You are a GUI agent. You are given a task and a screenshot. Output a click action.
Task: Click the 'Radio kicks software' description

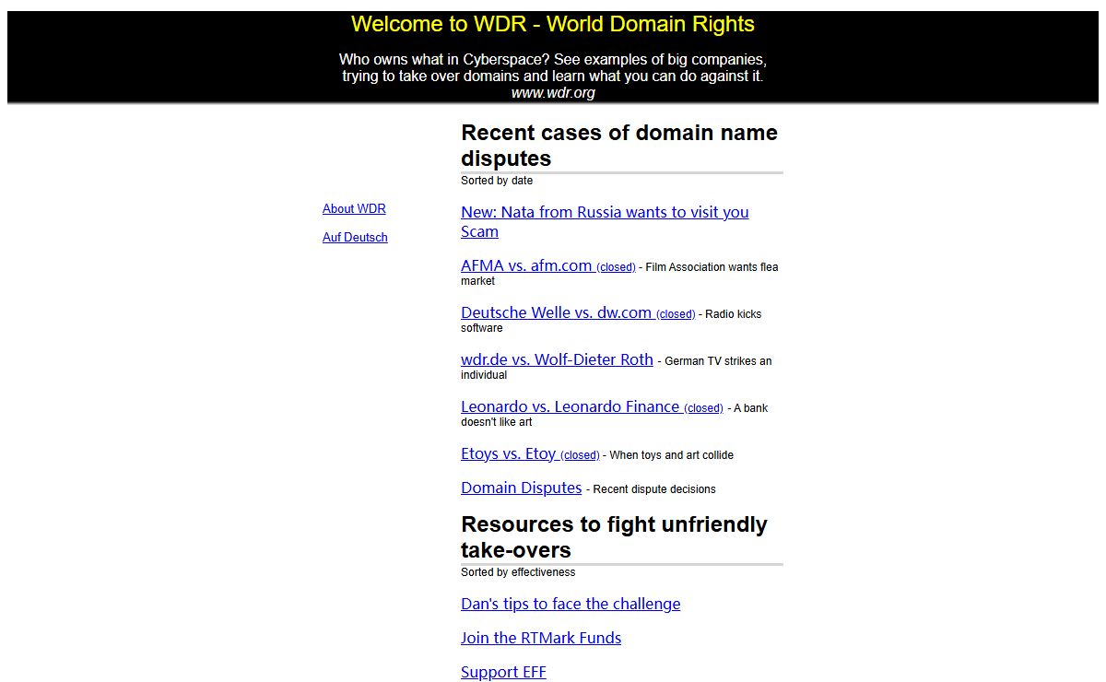click(611, 321)
